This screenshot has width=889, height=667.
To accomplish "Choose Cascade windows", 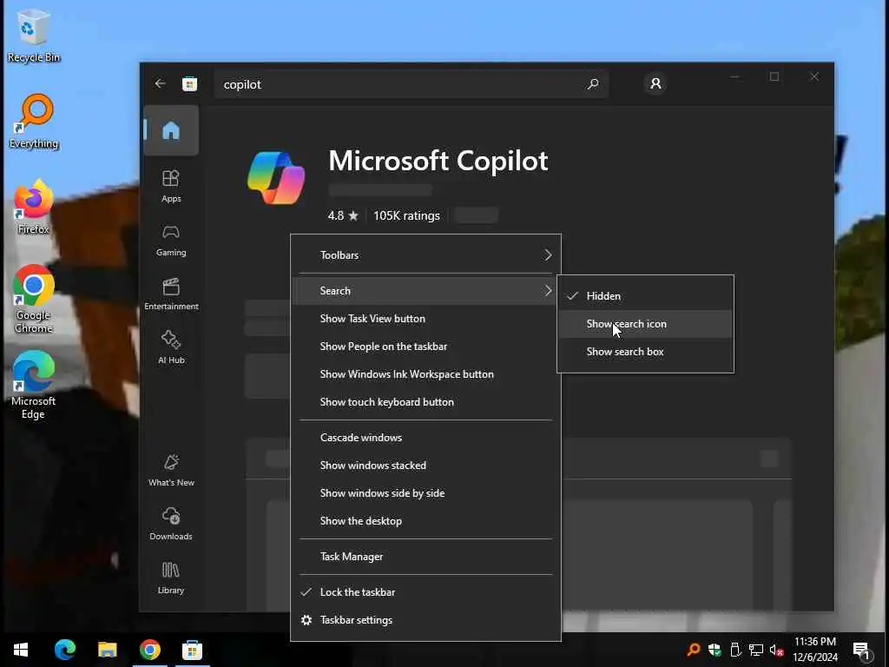I will click(425, 438).
